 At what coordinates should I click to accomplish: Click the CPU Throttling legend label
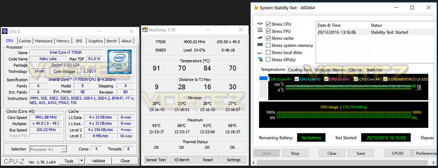click(355, 107)
